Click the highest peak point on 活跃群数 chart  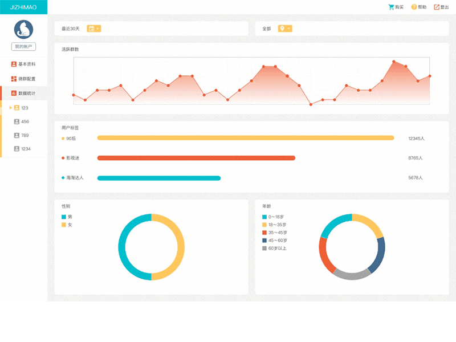point(394,61)
